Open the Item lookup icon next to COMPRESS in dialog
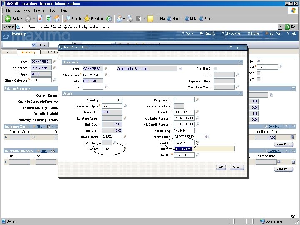 tap(106, 68)
